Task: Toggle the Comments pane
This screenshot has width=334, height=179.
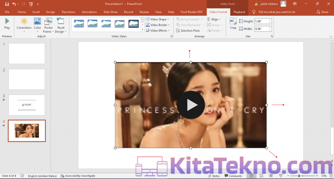Action: (233, 176)
